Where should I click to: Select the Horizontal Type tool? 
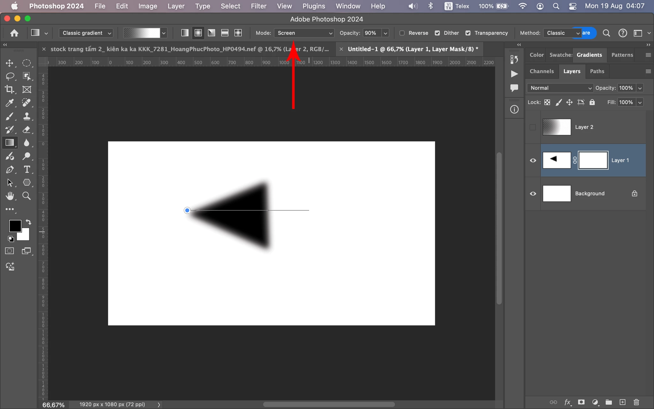click(27, 169)
